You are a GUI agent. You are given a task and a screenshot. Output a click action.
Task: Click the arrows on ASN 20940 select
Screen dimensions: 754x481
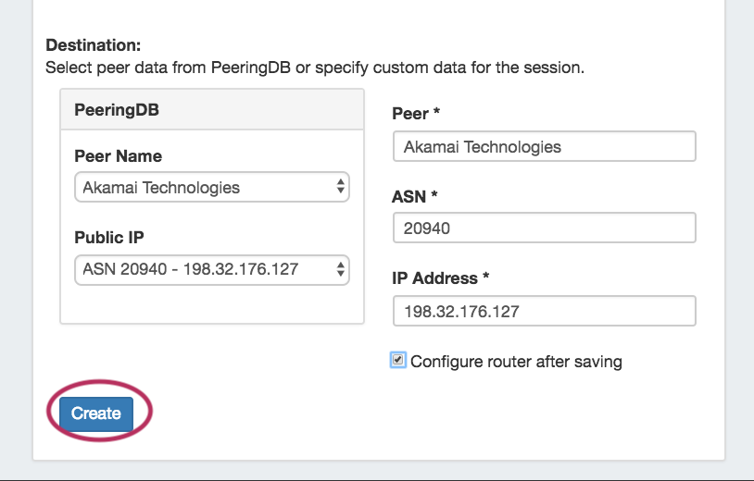[x=340, y=269]
